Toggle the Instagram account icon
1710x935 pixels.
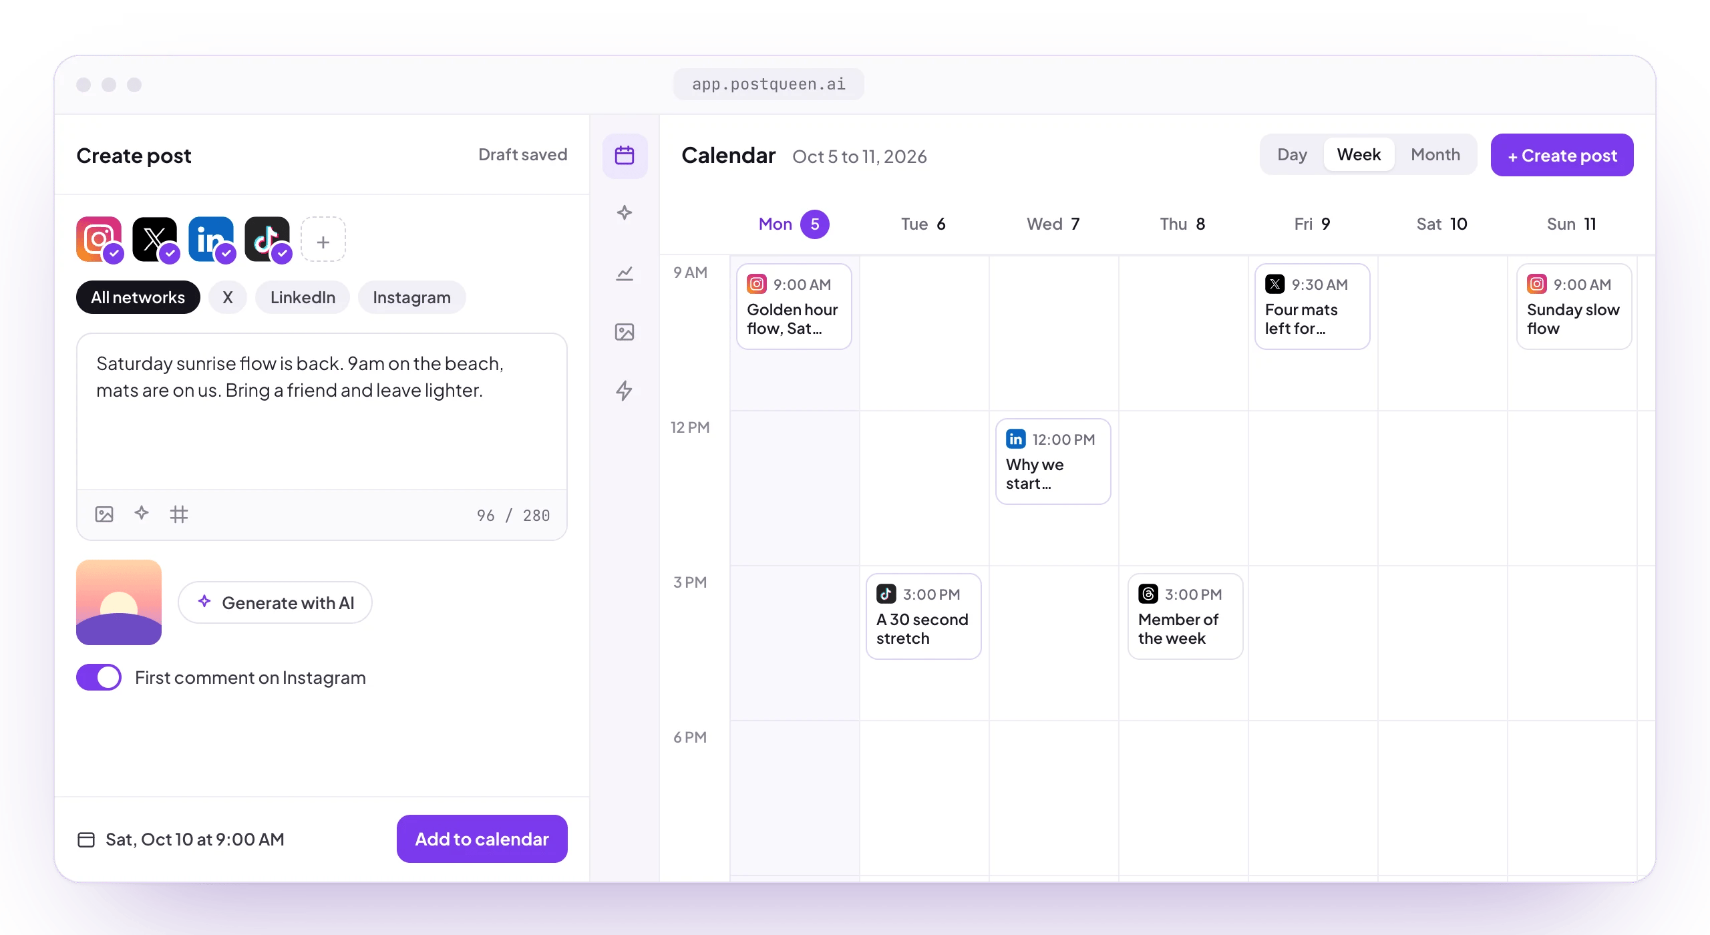99,239
